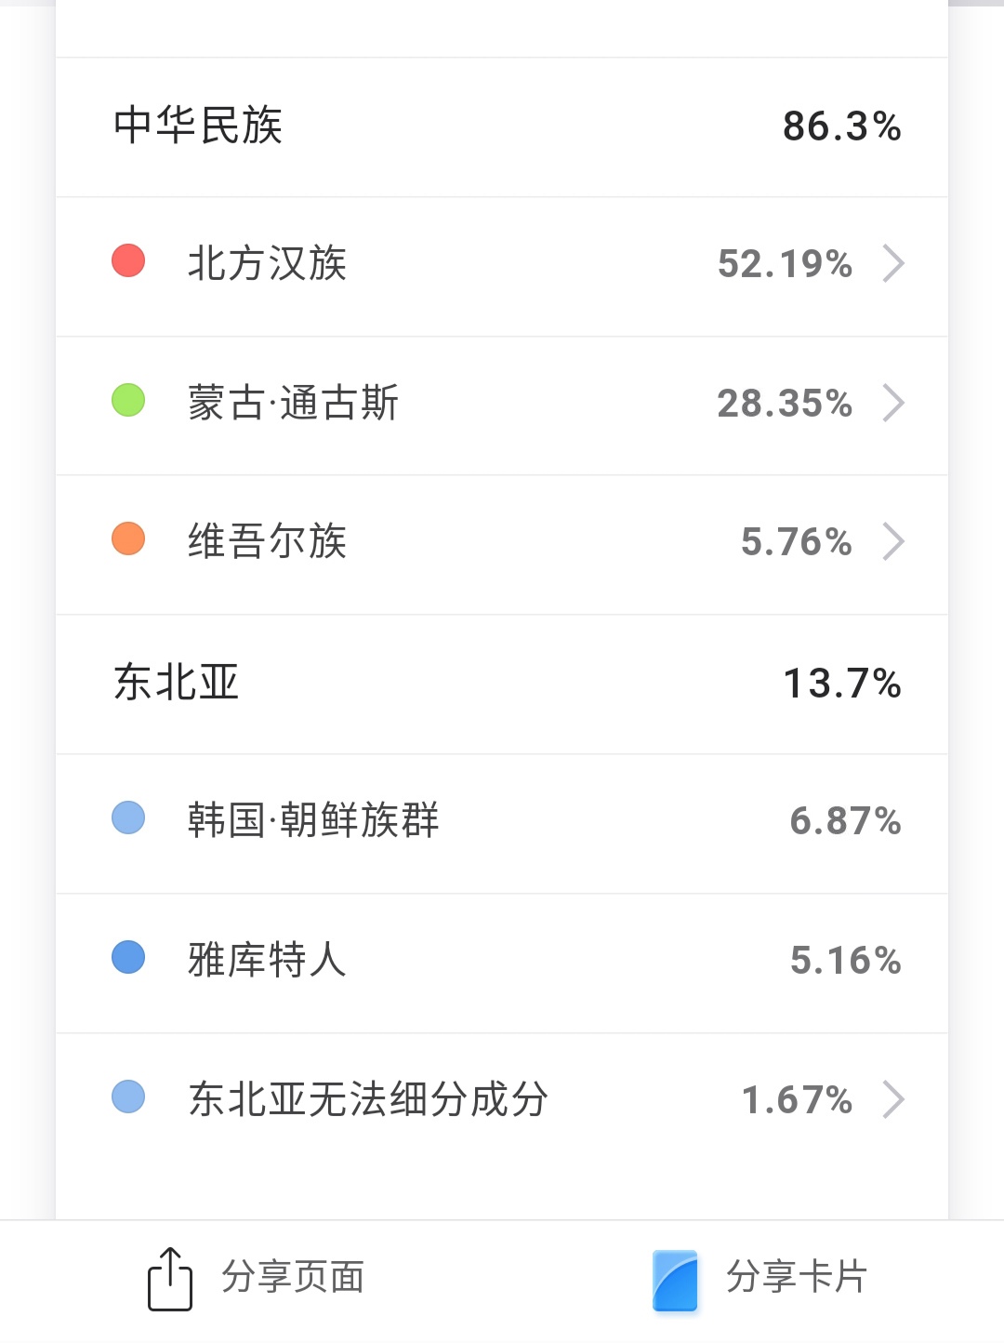This screenshot has width=1004, height=1343.
Task: Click the orange dot beside 维吾尔族
Action: (x=128, y=539)
